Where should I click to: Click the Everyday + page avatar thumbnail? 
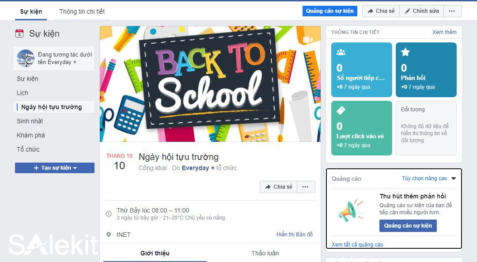[x=26, y=58]
